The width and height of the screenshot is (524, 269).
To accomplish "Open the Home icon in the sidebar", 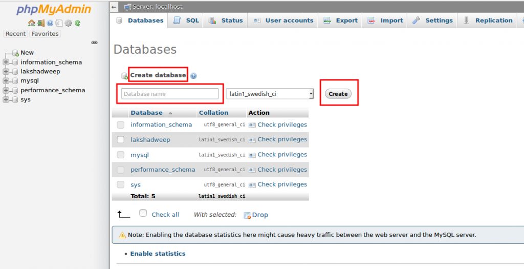I will 31,23.
